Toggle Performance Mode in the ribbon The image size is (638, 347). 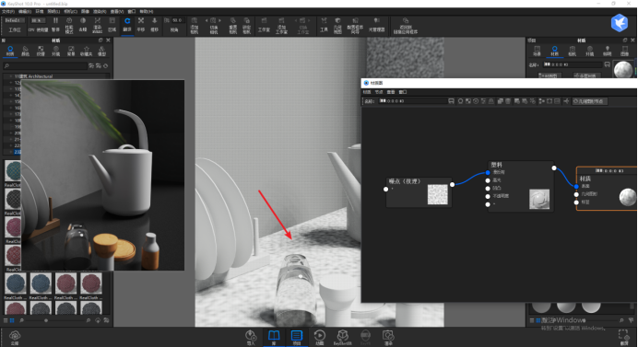[69, 25]
